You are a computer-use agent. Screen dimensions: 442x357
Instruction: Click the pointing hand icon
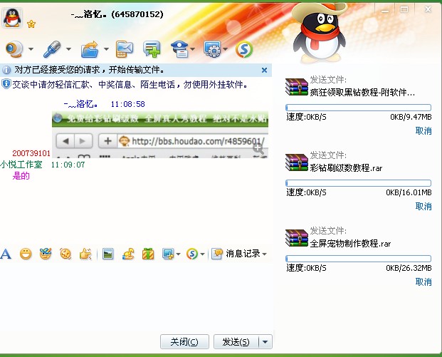pyautogui.click(x=85, y=254)
